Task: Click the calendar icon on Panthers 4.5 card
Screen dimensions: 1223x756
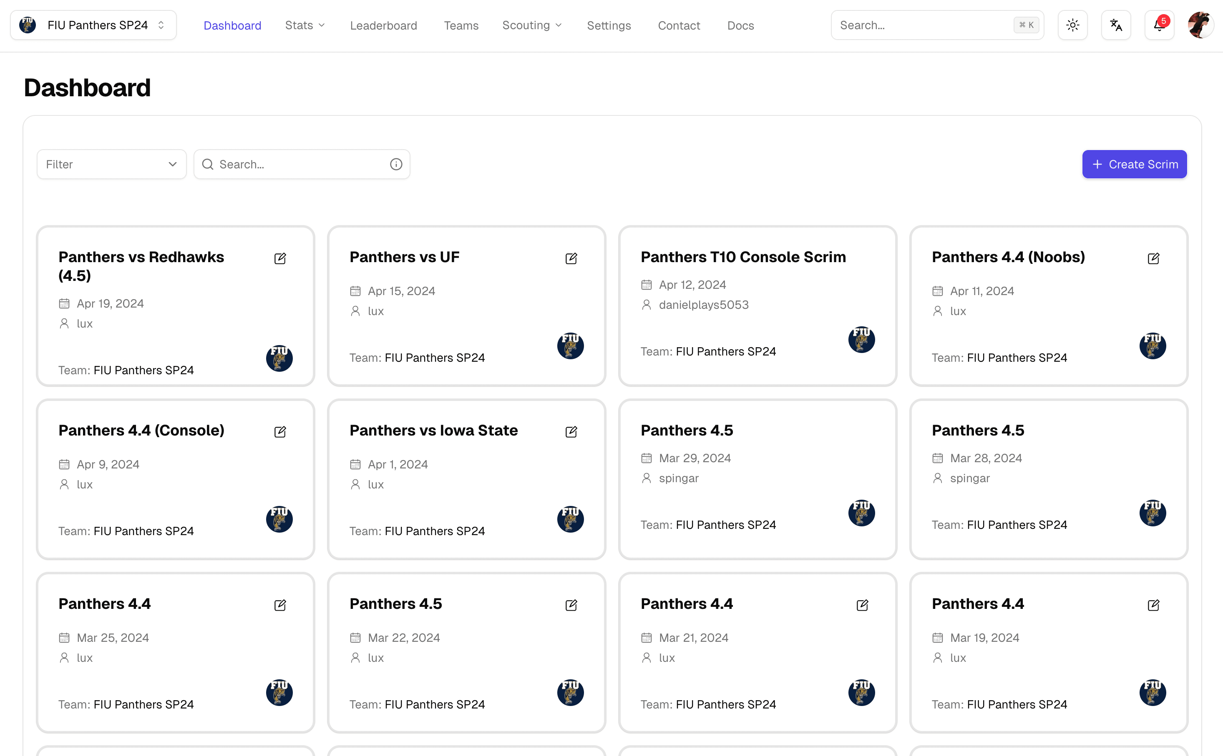Action: point(647,458)
